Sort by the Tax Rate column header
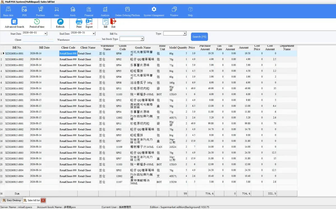The image size is (336, 209). [219, 47]
